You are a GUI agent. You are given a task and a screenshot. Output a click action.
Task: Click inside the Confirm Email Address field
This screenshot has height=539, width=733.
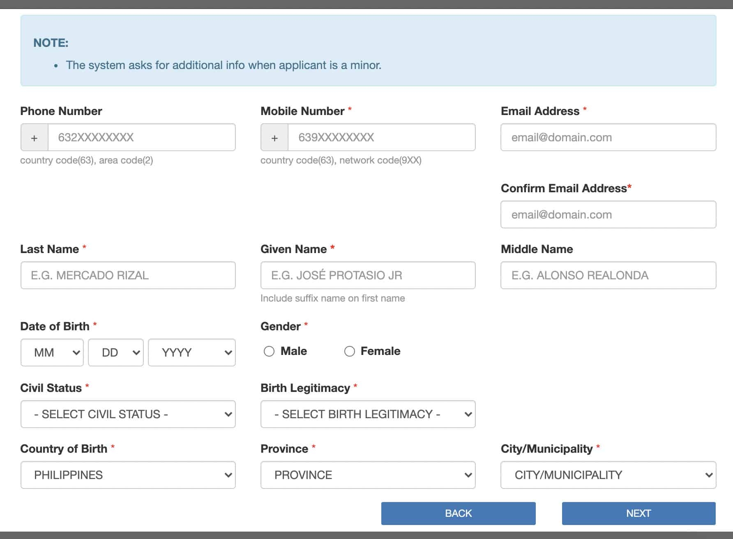pos(607,214)
